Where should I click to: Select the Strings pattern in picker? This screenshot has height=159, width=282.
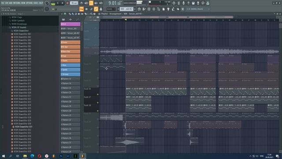click(70, 74)
